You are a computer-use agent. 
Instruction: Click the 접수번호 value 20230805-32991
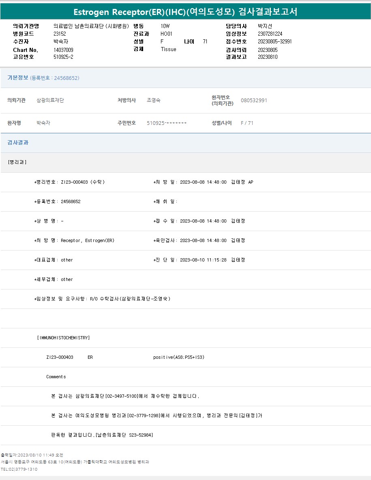[274, 41]
